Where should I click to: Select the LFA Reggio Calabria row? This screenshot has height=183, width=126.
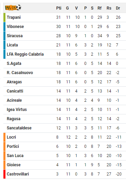point(65,54)
